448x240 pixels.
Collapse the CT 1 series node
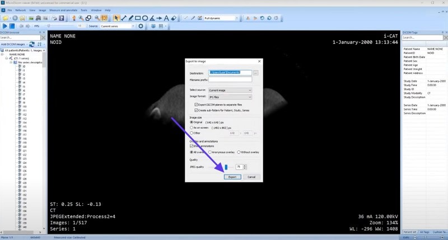pyautogui.click(x=7, y=58)
